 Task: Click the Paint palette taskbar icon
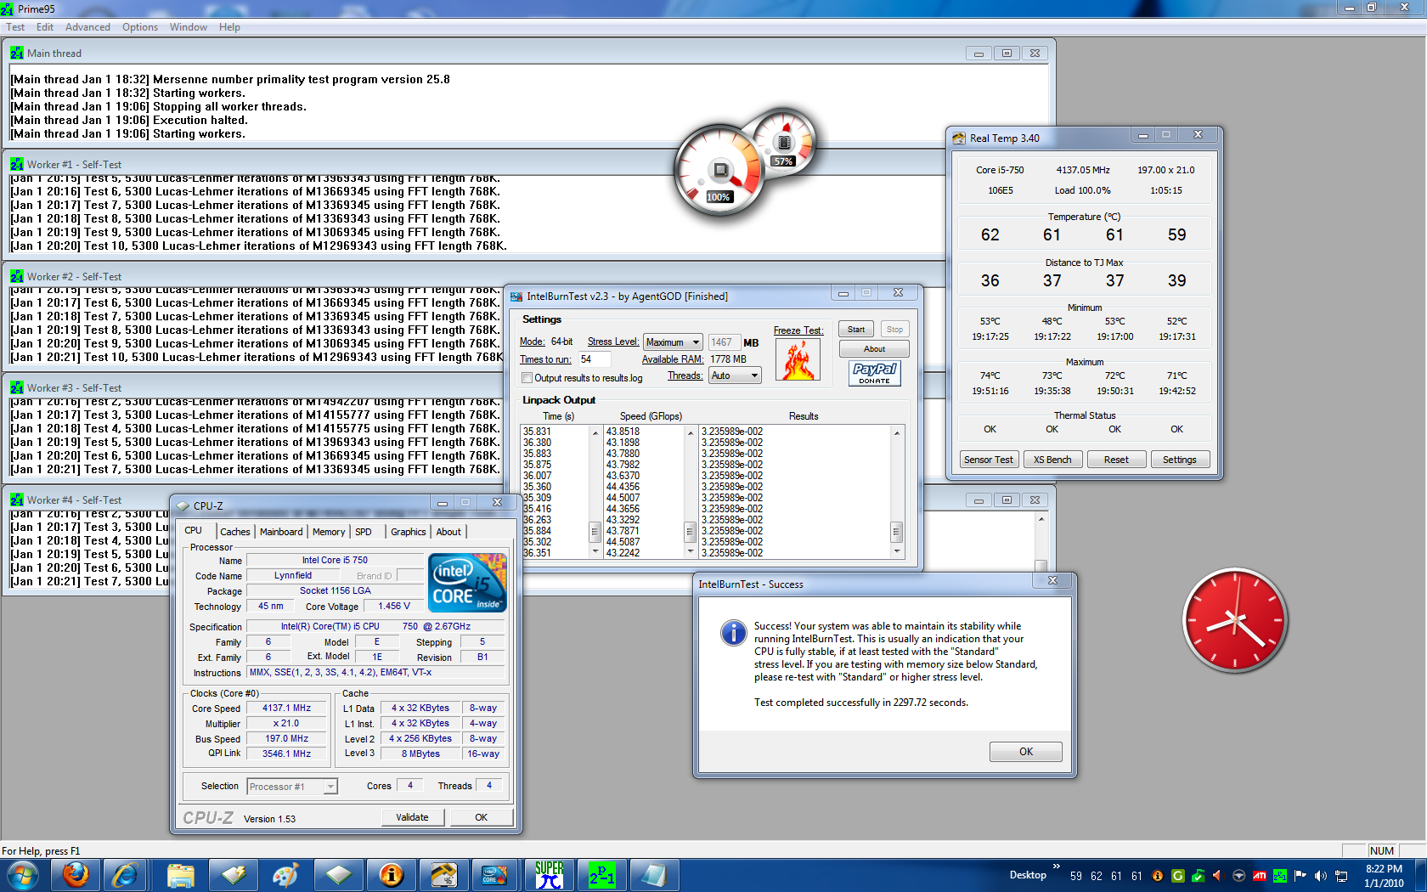(x=286, y=875)
